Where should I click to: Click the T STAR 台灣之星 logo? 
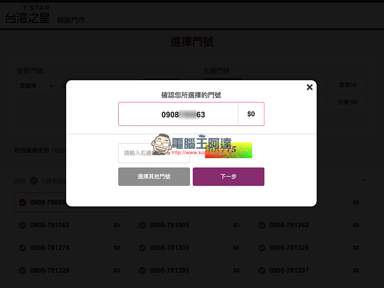click(x=27, y=15)
